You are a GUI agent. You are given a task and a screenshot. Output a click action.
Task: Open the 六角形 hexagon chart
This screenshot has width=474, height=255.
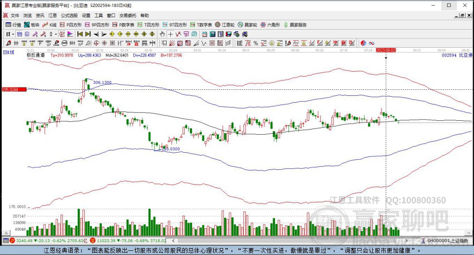[270, 25]
